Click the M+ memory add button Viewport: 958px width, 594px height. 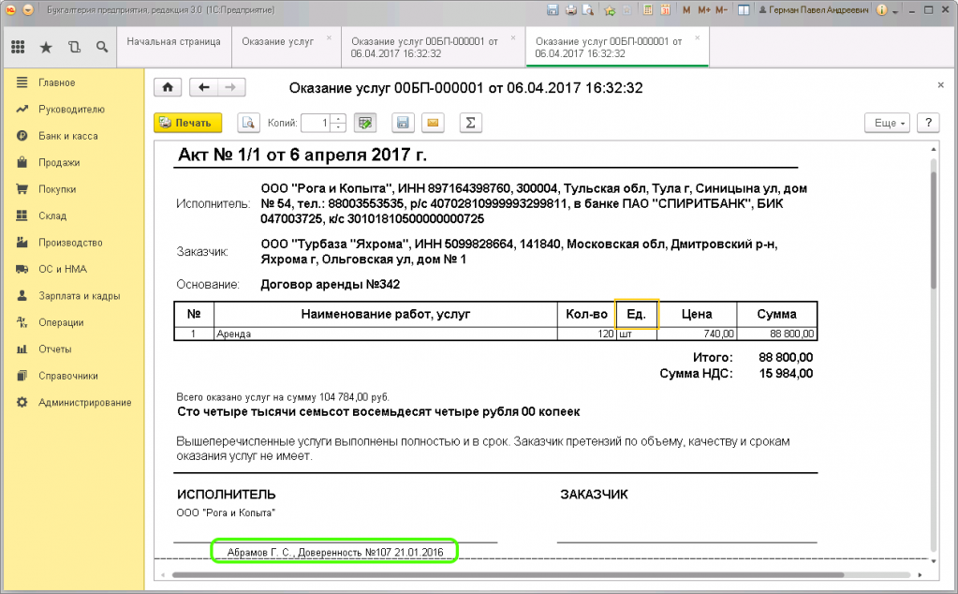pos(704,9)
